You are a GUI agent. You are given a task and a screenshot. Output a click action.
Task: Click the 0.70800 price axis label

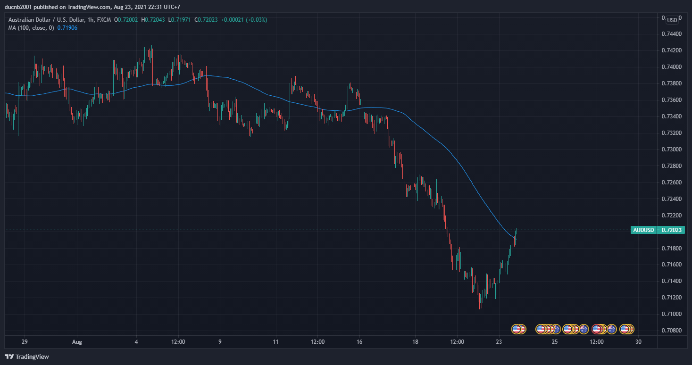(x=671, y=331)
